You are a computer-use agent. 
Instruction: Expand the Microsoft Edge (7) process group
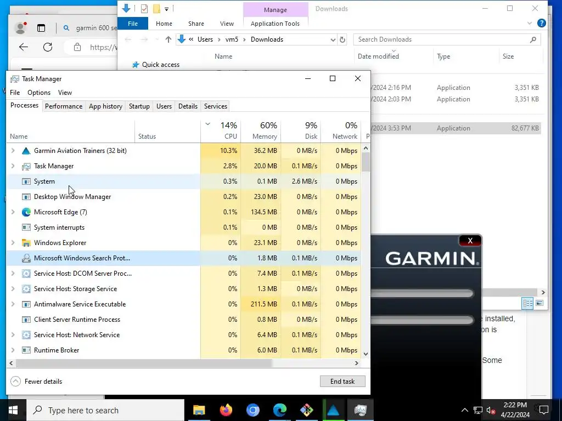[13, 212]
